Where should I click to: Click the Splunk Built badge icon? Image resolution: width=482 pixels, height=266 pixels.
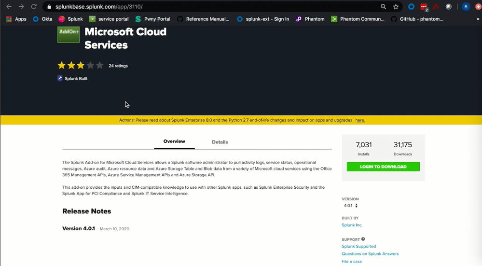(60, 78)
